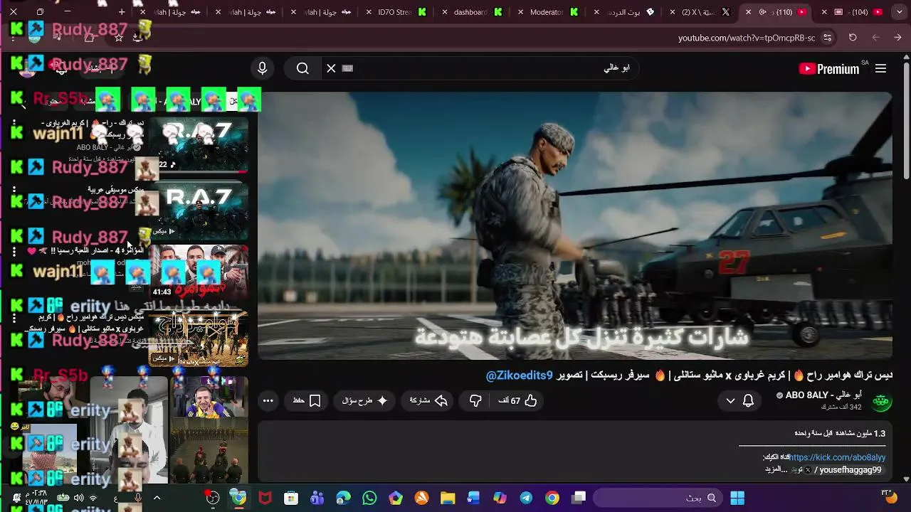Open the YouTube hamburger guide menu
This screenshot has height=512, width=911.
[880, 69]
